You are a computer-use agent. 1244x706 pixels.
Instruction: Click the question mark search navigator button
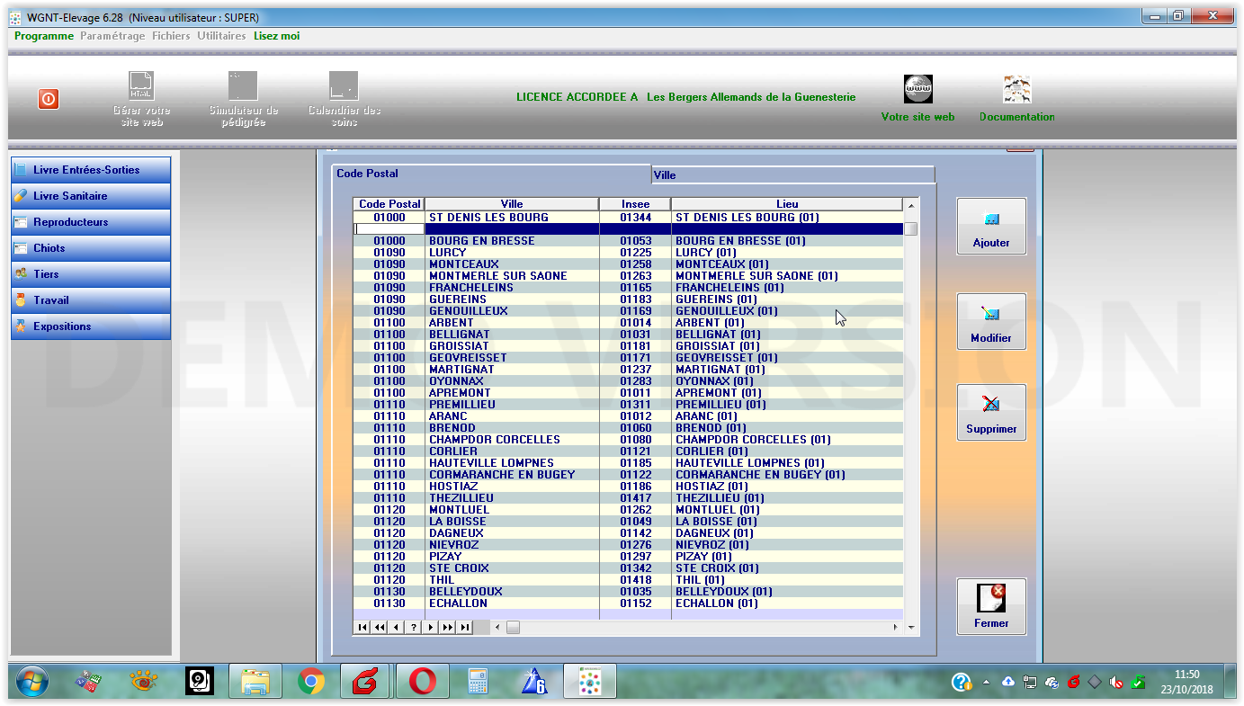(x=414, y=628)
